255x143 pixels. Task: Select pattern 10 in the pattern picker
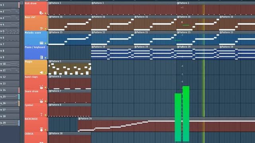[9, 64]
